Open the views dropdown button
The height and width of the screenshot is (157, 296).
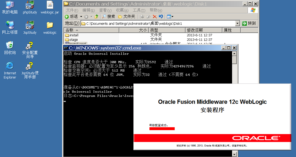click(170, 17)
